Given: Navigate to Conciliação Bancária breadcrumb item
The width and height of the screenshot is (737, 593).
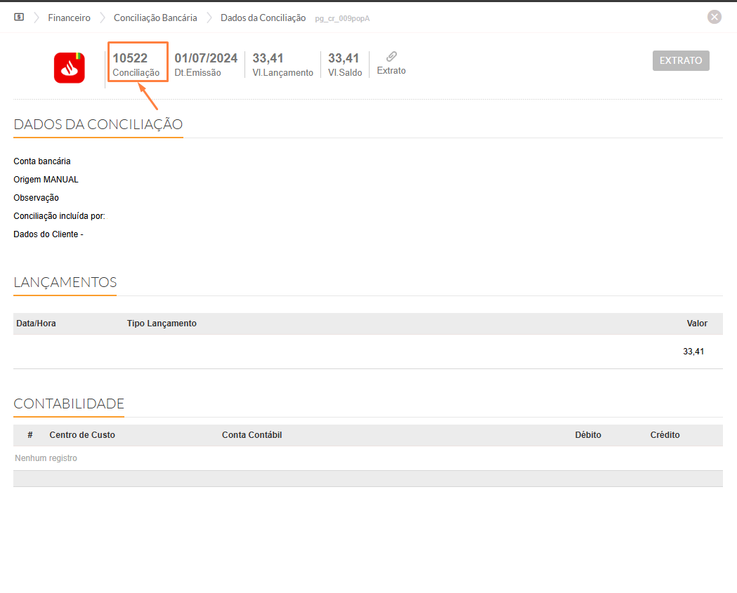Looking at the screenshot, I should (155, 18).
